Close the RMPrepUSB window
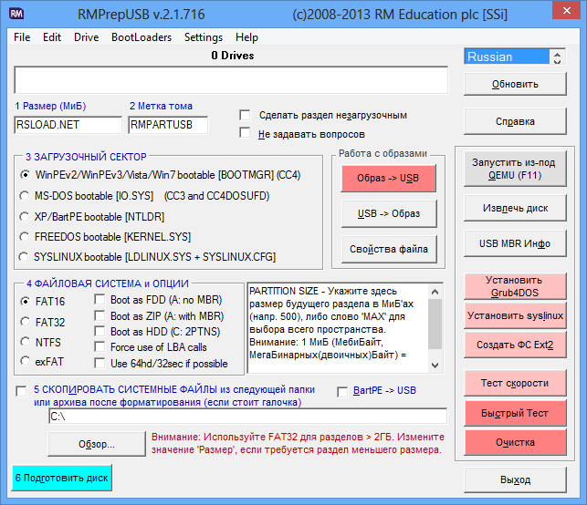Screen dimensions: 587x505 (566, 11)
